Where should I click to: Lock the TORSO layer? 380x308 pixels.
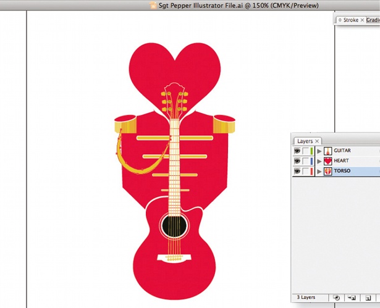[x=305, y=171]
